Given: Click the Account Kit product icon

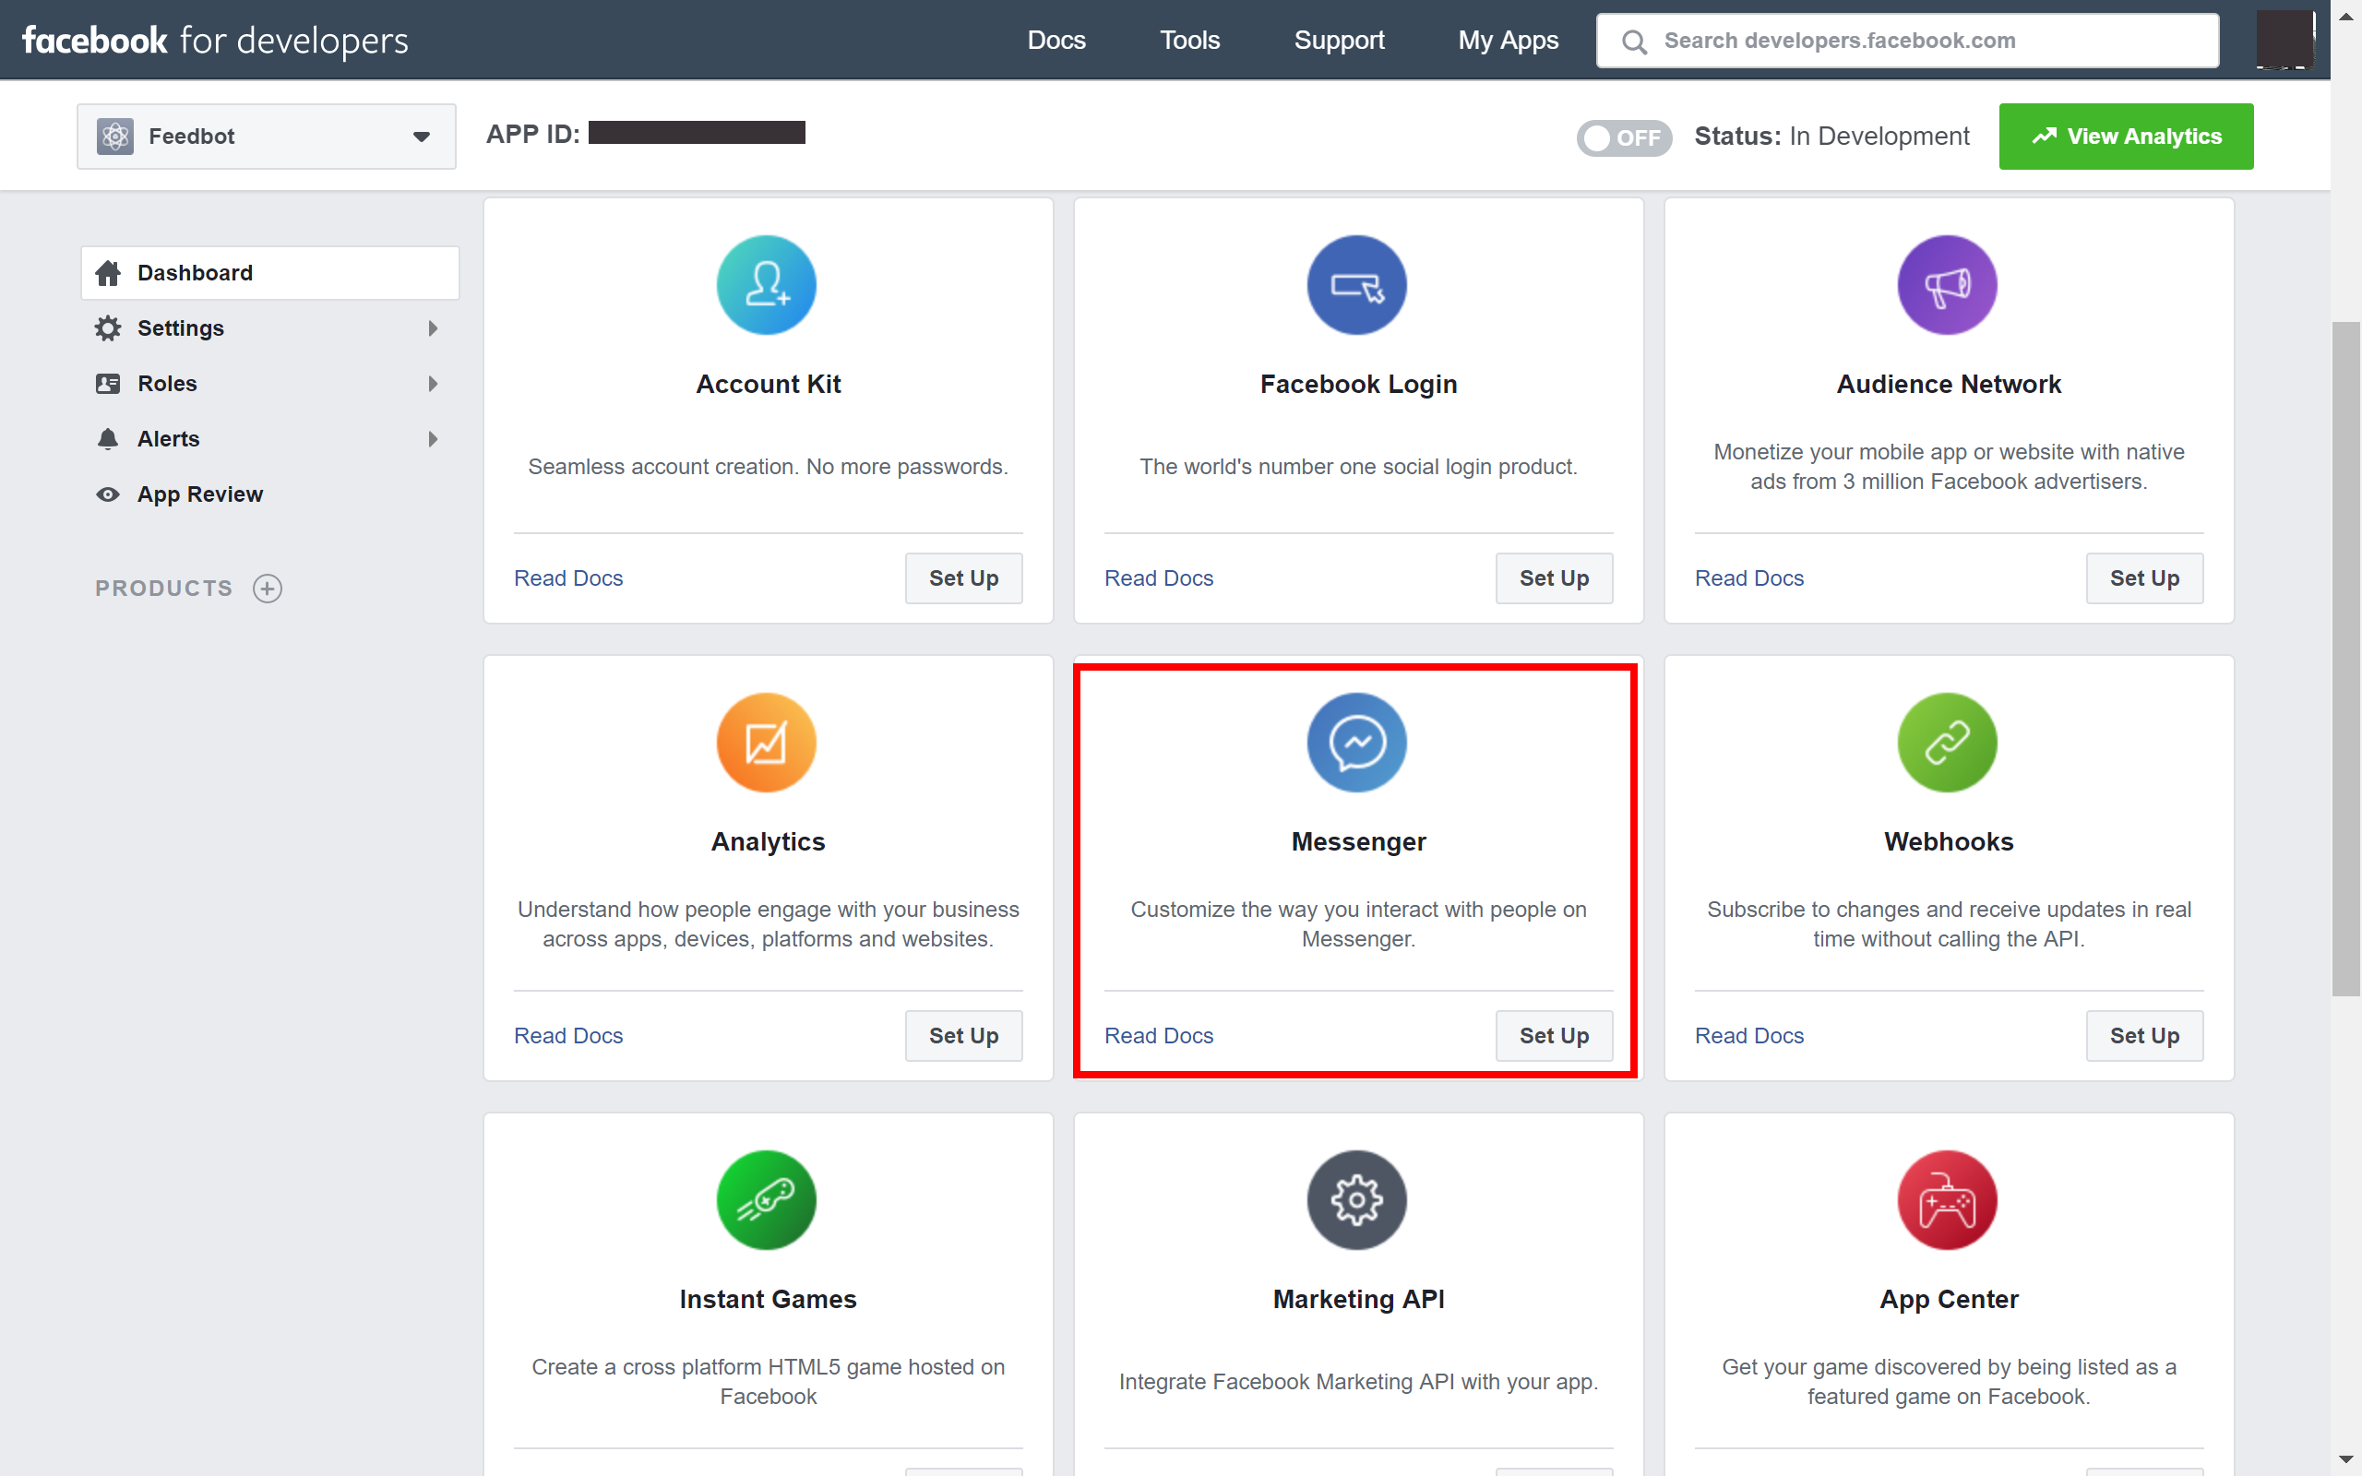Looking at the screenshot, I should click(x=766, y=285).
